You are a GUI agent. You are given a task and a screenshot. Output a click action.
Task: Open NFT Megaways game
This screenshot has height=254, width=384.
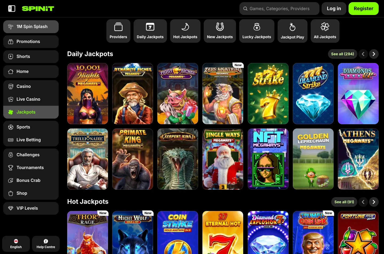(x=268, y=159)
